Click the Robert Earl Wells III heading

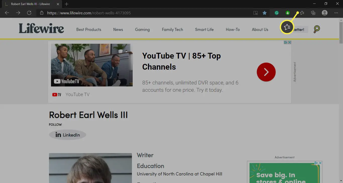tap(88, 115)
